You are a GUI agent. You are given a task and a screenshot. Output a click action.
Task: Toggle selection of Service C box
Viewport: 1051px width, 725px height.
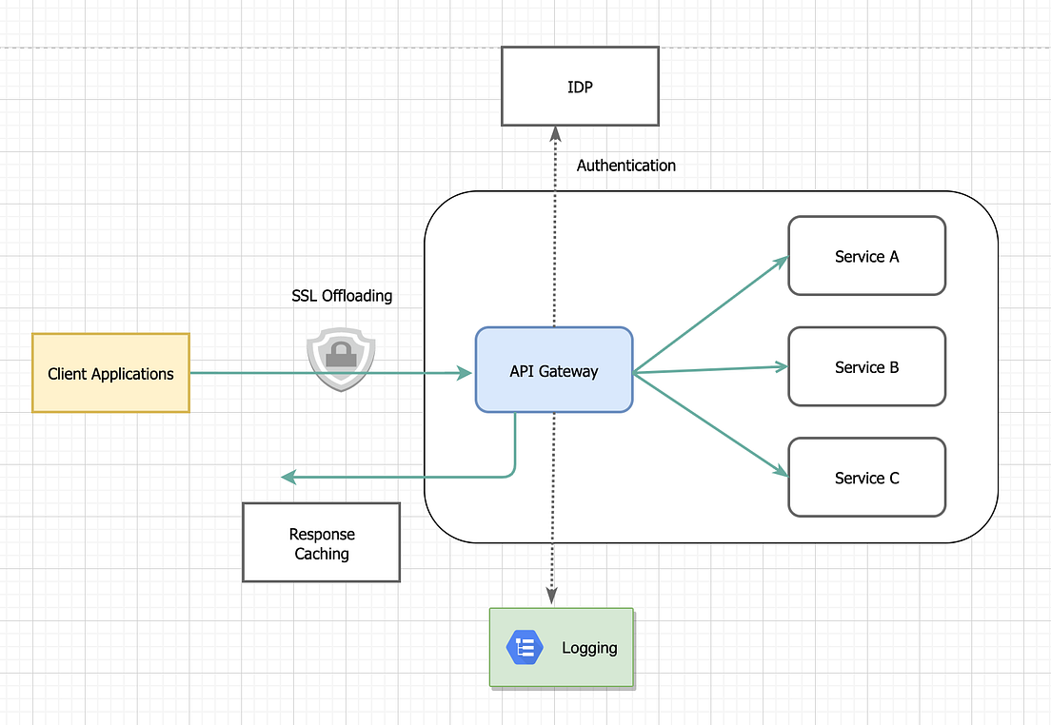pyautogui.click(x=866, y=477)
